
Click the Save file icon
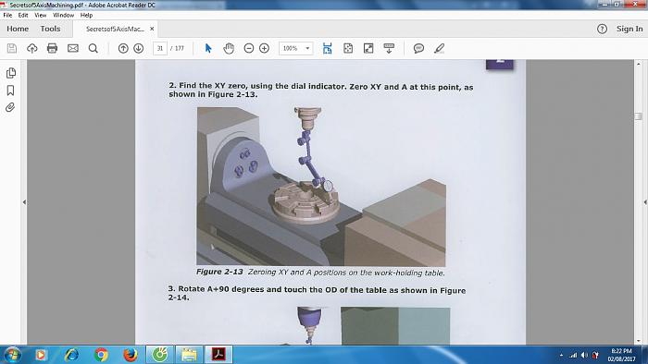tap(12, 48)
